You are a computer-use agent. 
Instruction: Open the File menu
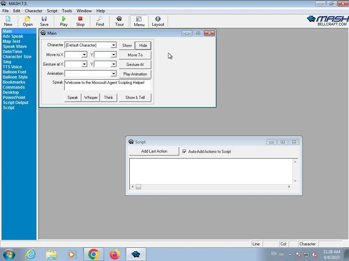(x=5, y=11)
